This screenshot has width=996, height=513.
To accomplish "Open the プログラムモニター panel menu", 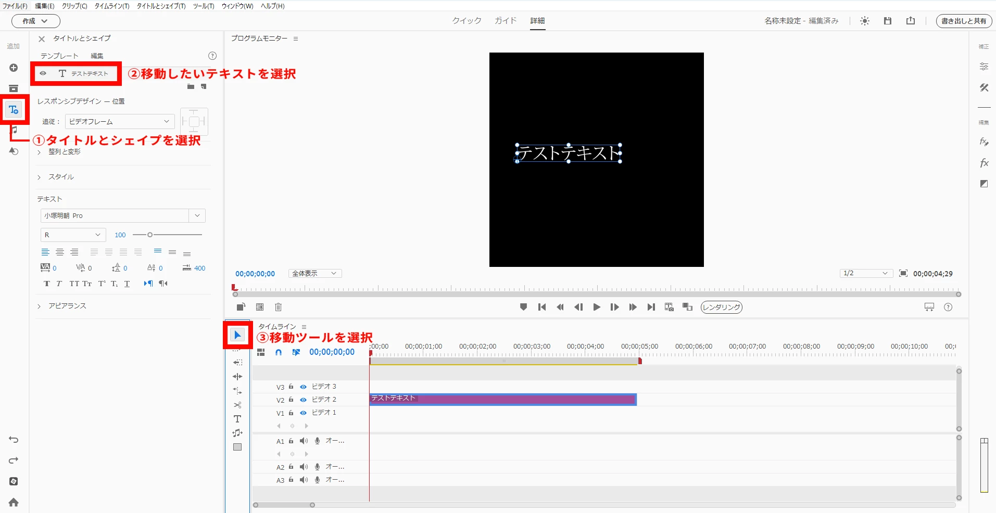I will coord(296,39).
